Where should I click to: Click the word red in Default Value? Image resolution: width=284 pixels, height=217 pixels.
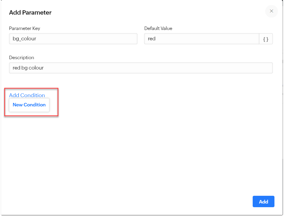pos(152,39)
